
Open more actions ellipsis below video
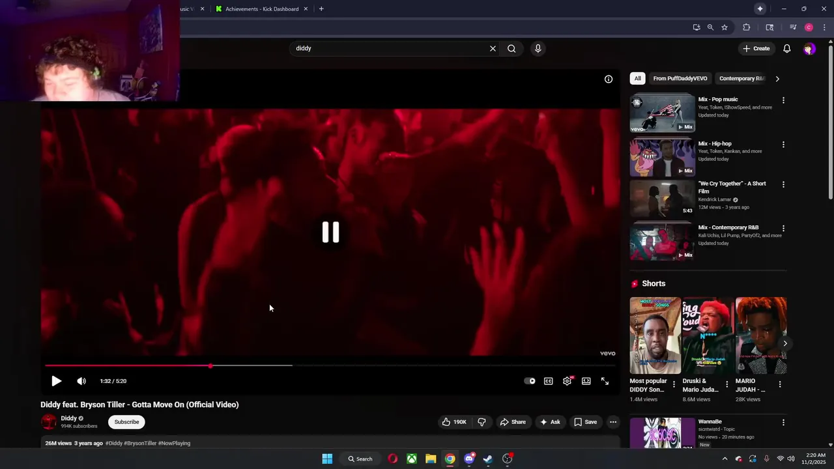click(x=613, y=422)
